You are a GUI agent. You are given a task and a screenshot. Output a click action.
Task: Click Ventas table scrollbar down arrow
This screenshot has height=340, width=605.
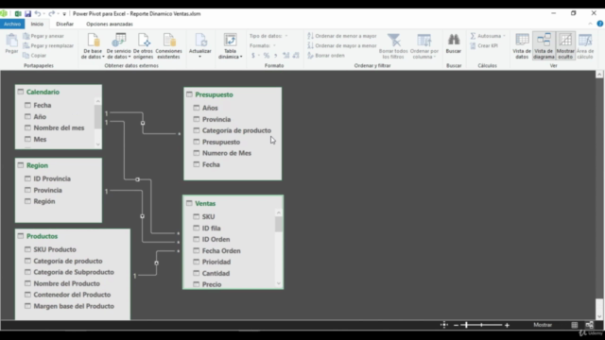coord(279,283)
